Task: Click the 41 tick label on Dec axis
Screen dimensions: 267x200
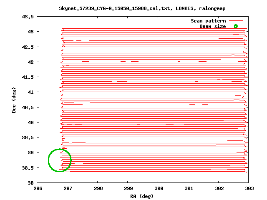Action: pyautogui.click(x=30, y=92)
